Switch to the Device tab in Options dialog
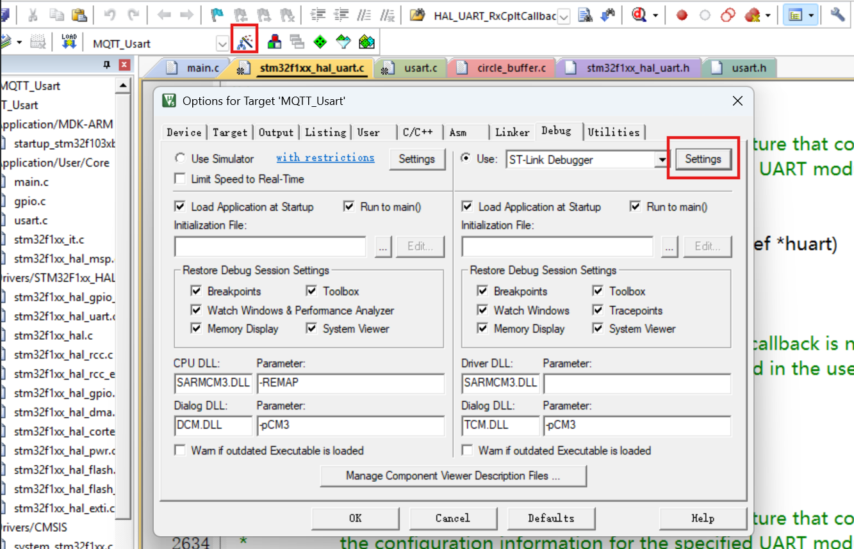This screenshot has width=854, height=549. pos(184,132)
